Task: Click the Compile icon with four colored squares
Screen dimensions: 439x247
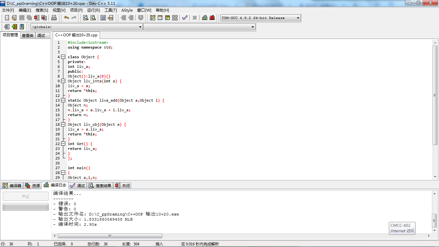Action: (x=153, y=18)
